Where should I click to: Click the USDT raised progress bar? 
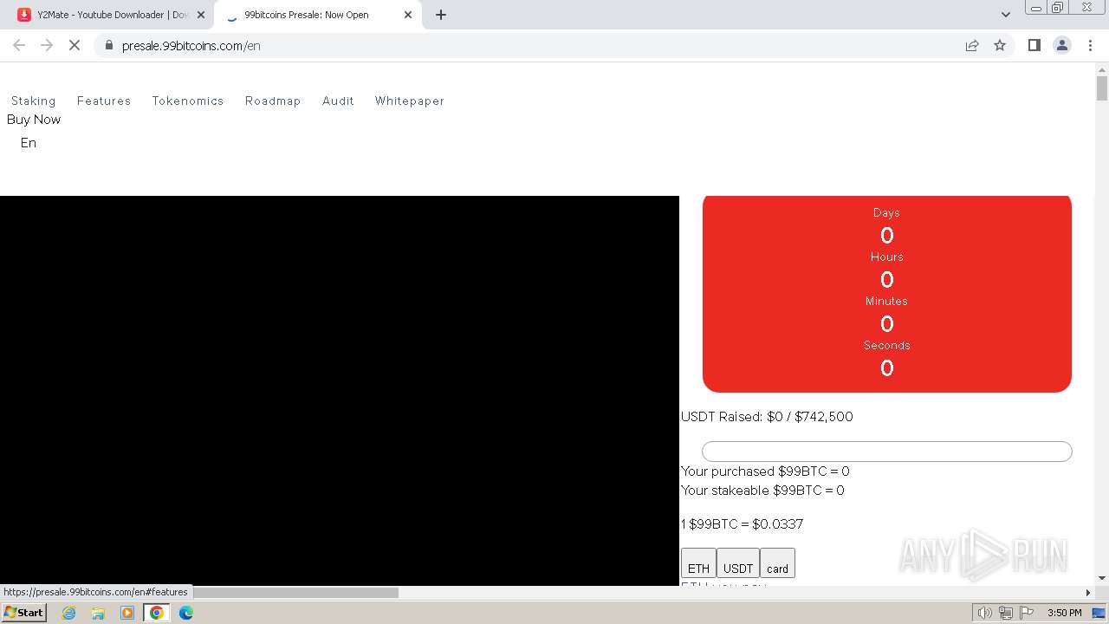point(887,452)
